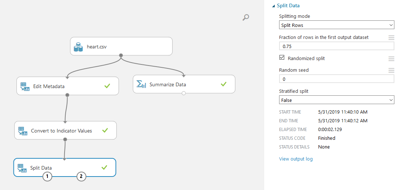Screen dimensions: 413x190
Task: Click output port 1 of Split Data
Action: pos(47,177)
